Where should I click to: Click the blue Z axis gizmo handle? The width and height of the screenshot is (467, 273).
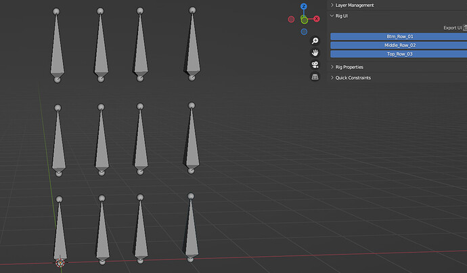click(303, 6)
